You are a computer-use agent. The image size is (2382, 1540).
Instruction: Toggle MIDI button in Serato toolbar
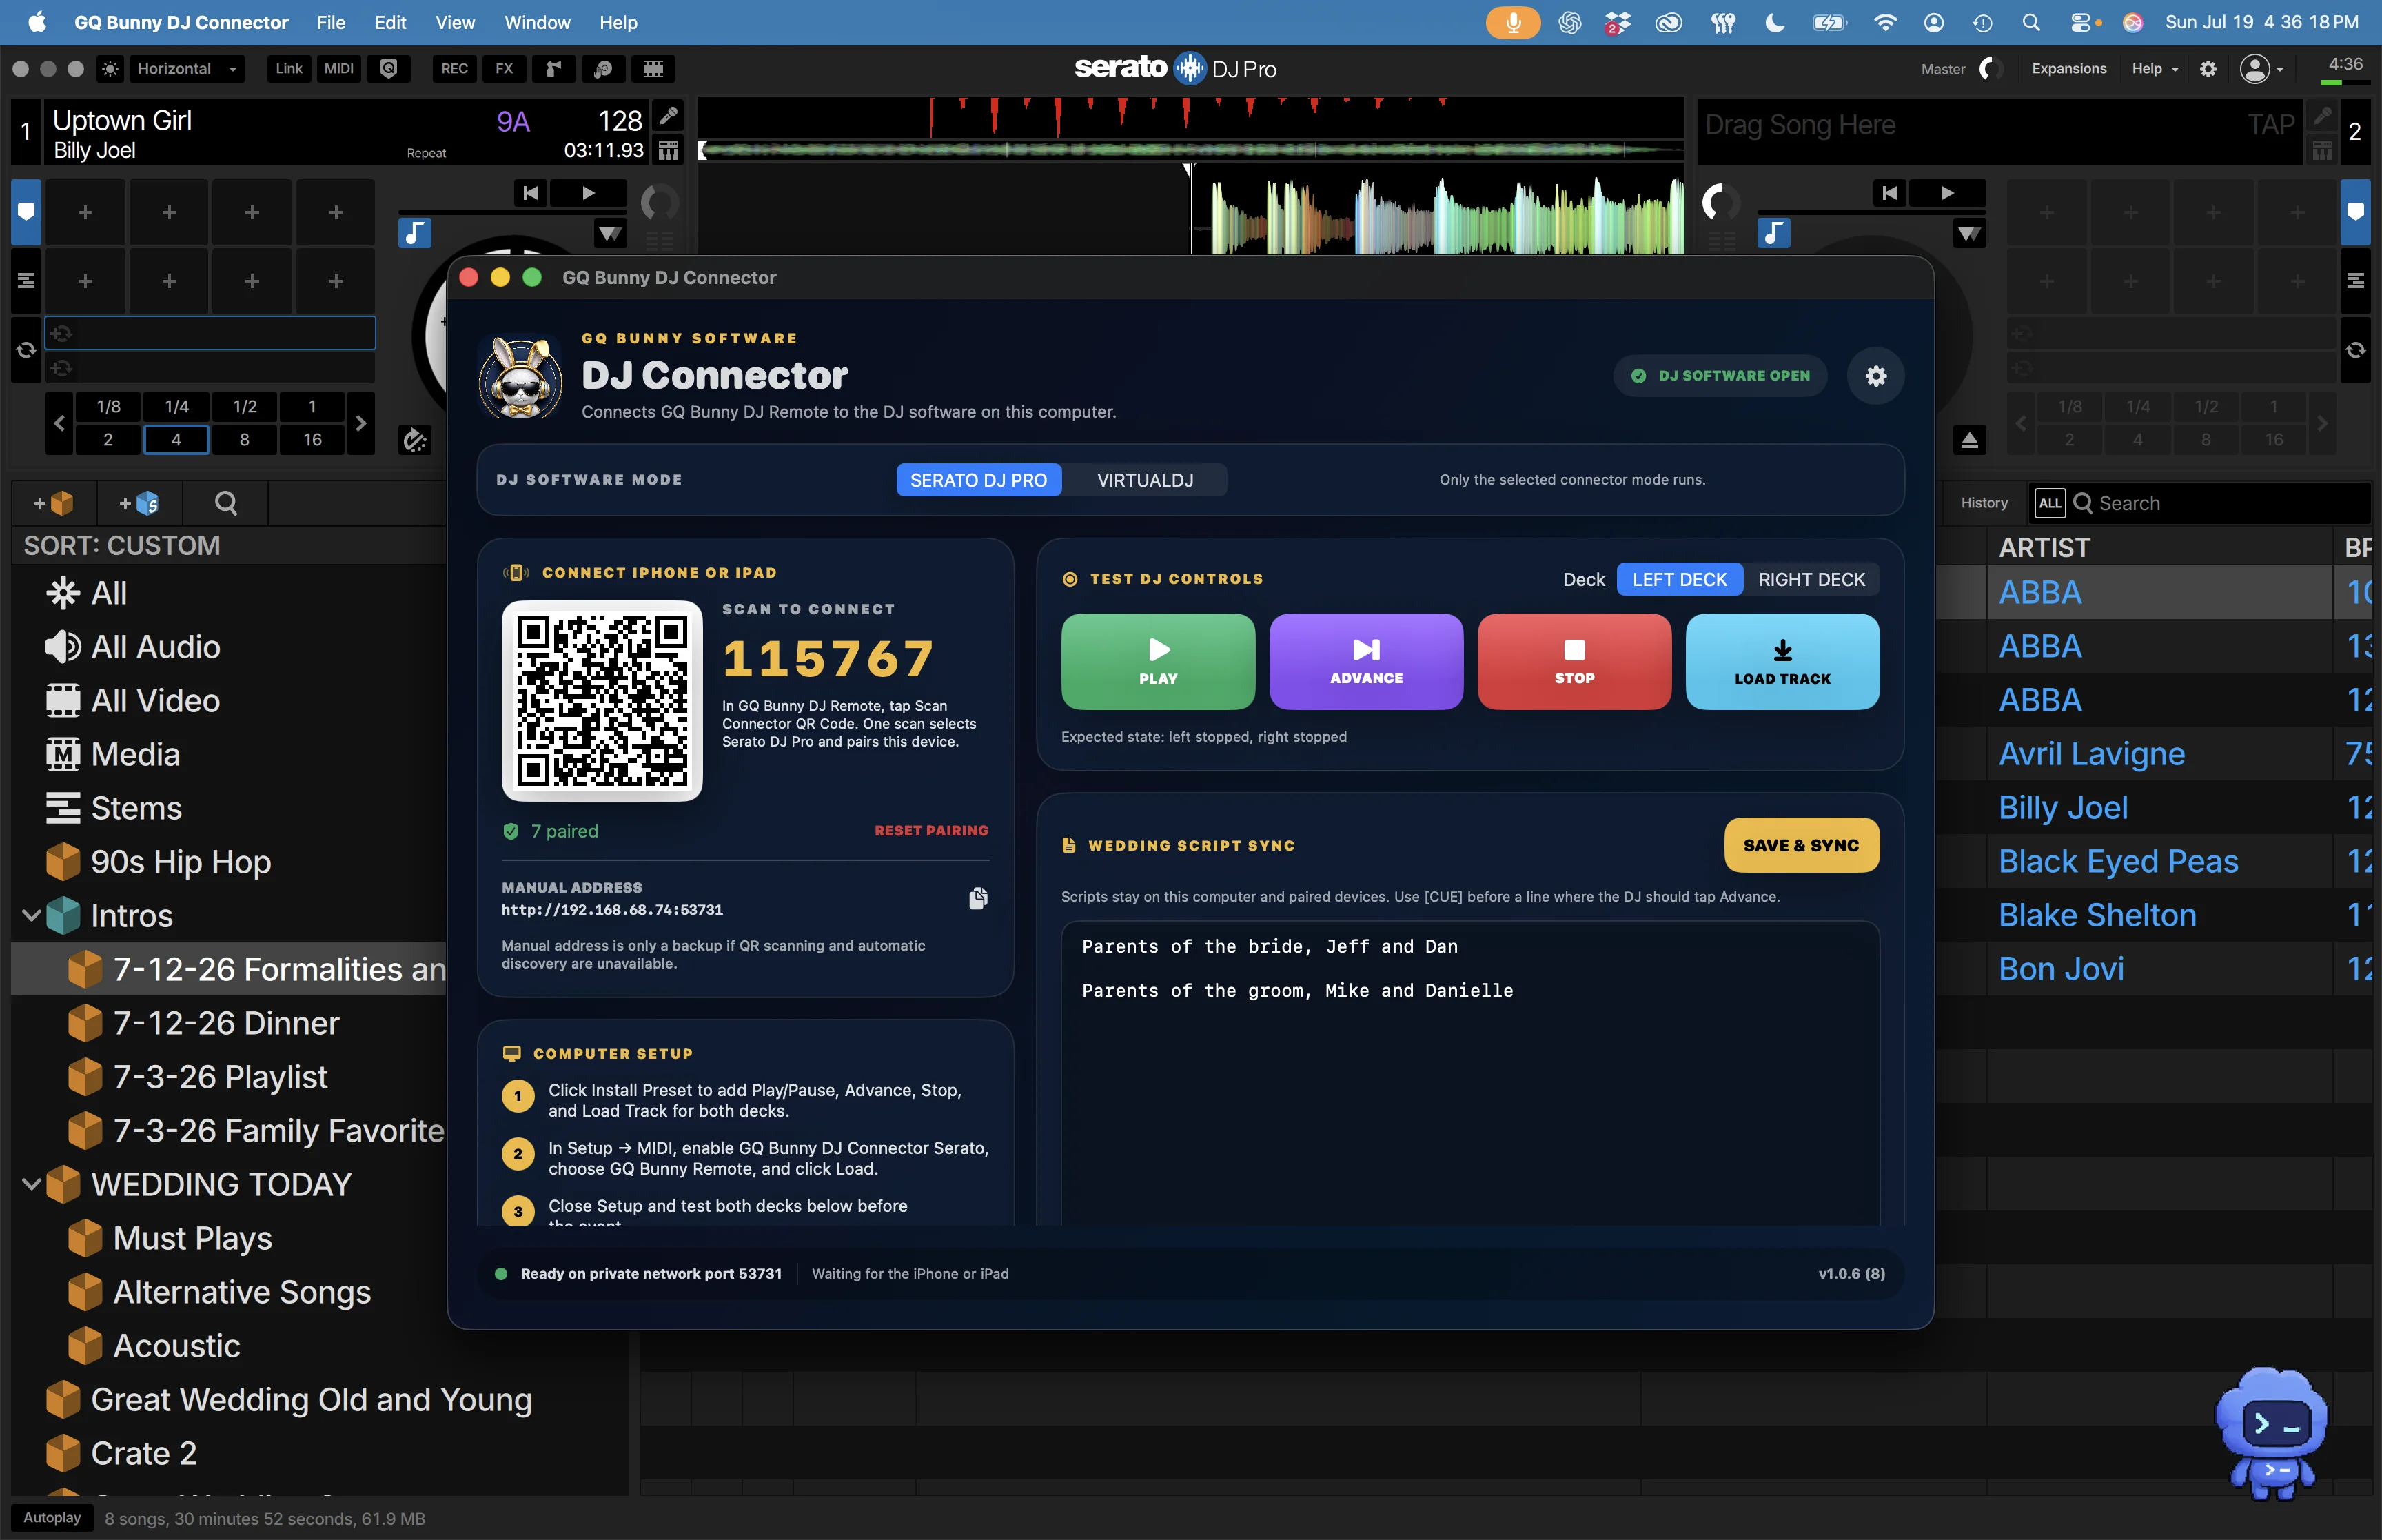[339, 69]
